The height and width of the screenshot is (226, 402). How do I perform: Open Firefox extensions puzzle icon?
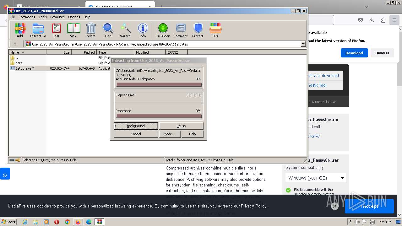[383, 20]
